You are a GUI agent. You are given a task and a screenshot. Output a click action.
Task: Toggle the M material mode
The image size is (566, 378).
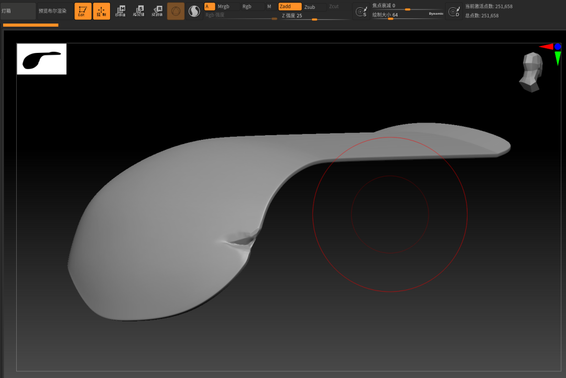pyautogui.click(x=269, y=6)
